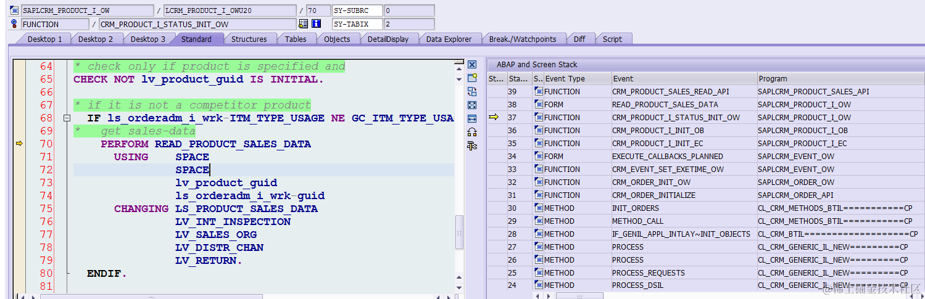Click the SY-SUBRC value field

click(409, 10)
